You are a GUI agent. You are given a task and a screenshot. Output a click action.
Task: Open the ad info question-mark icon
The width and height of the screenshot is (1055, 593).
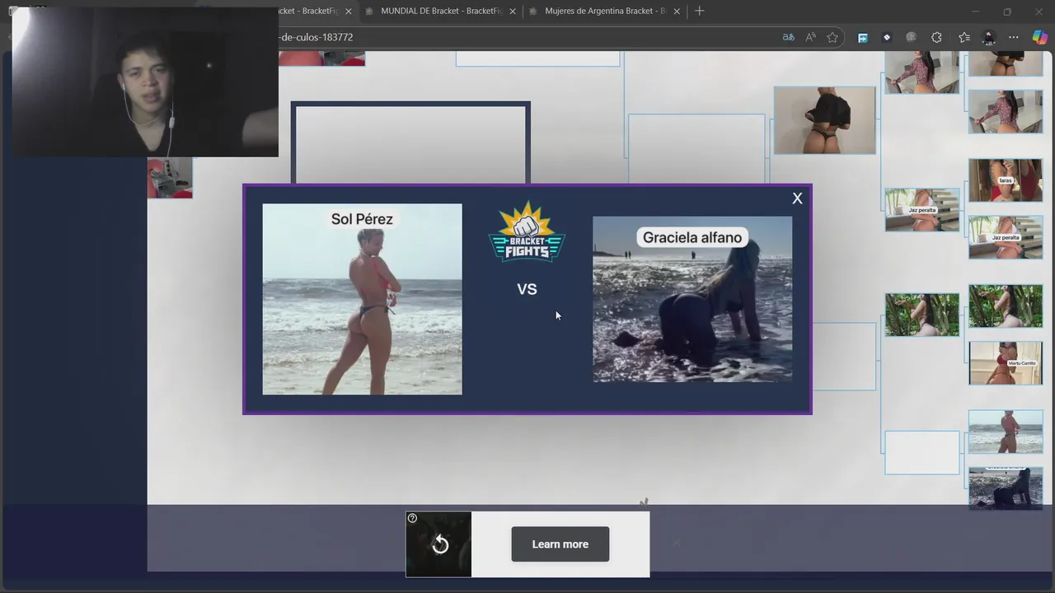click(x=412, y=518)
